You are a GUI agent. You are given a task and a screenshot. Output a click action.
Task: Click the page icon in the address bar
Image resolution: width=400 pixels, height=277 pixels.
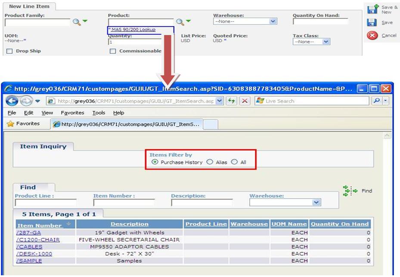click(x=51, y=101)
